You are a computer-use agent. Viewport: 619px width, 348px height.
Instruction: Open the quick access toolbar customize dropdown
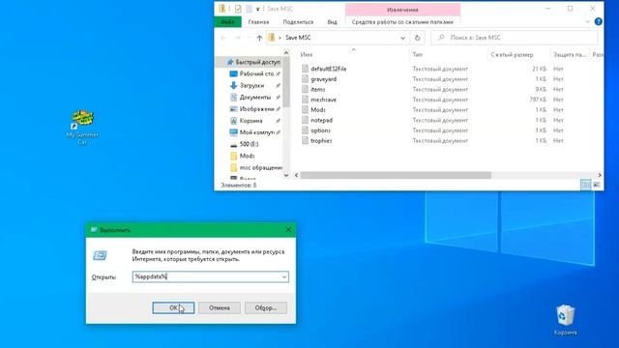[x=258, y=9]
